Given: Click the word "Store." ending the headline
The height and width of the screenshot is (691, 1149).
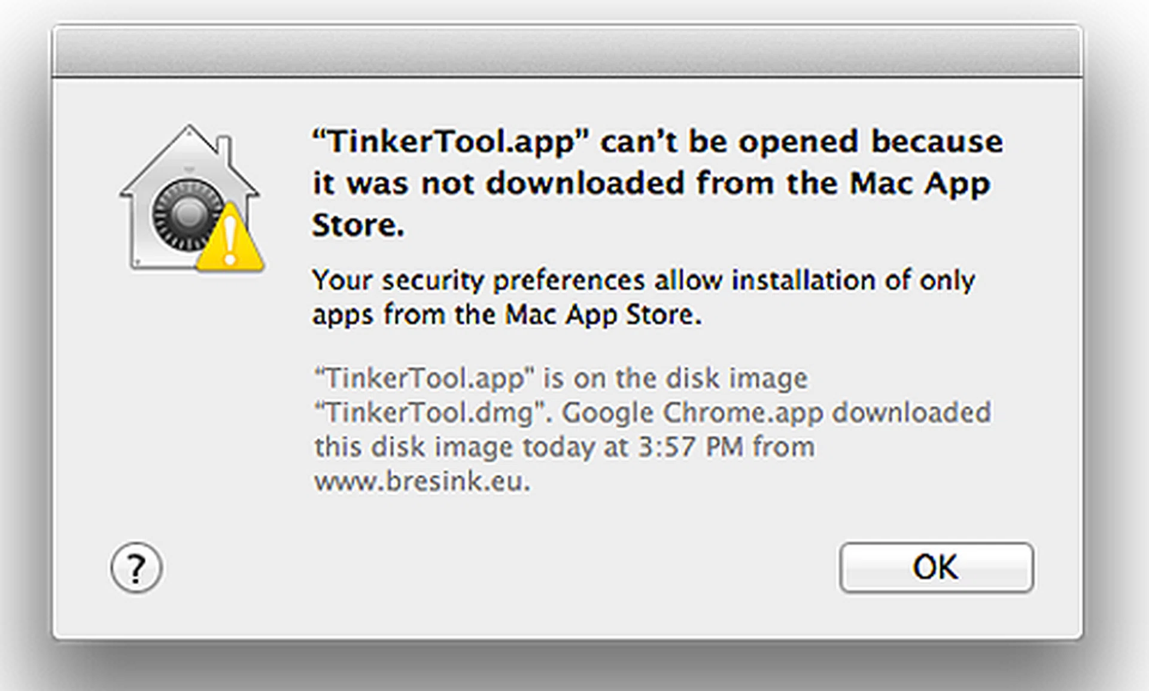Looking at the screenshot, I should coord(358,226).
